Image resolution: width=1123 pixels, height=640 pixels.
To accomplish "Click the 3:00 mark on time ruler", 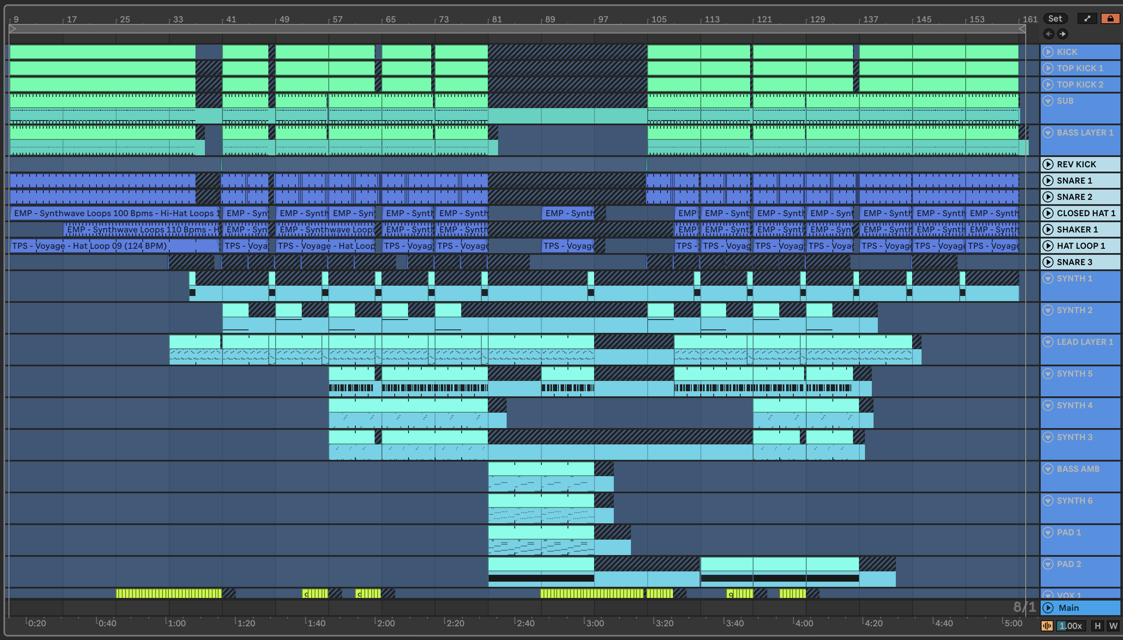I will coord(595,623).
